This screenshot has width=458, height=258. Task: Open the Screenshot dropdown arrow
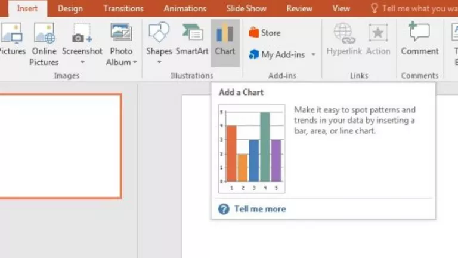[83, 62]
